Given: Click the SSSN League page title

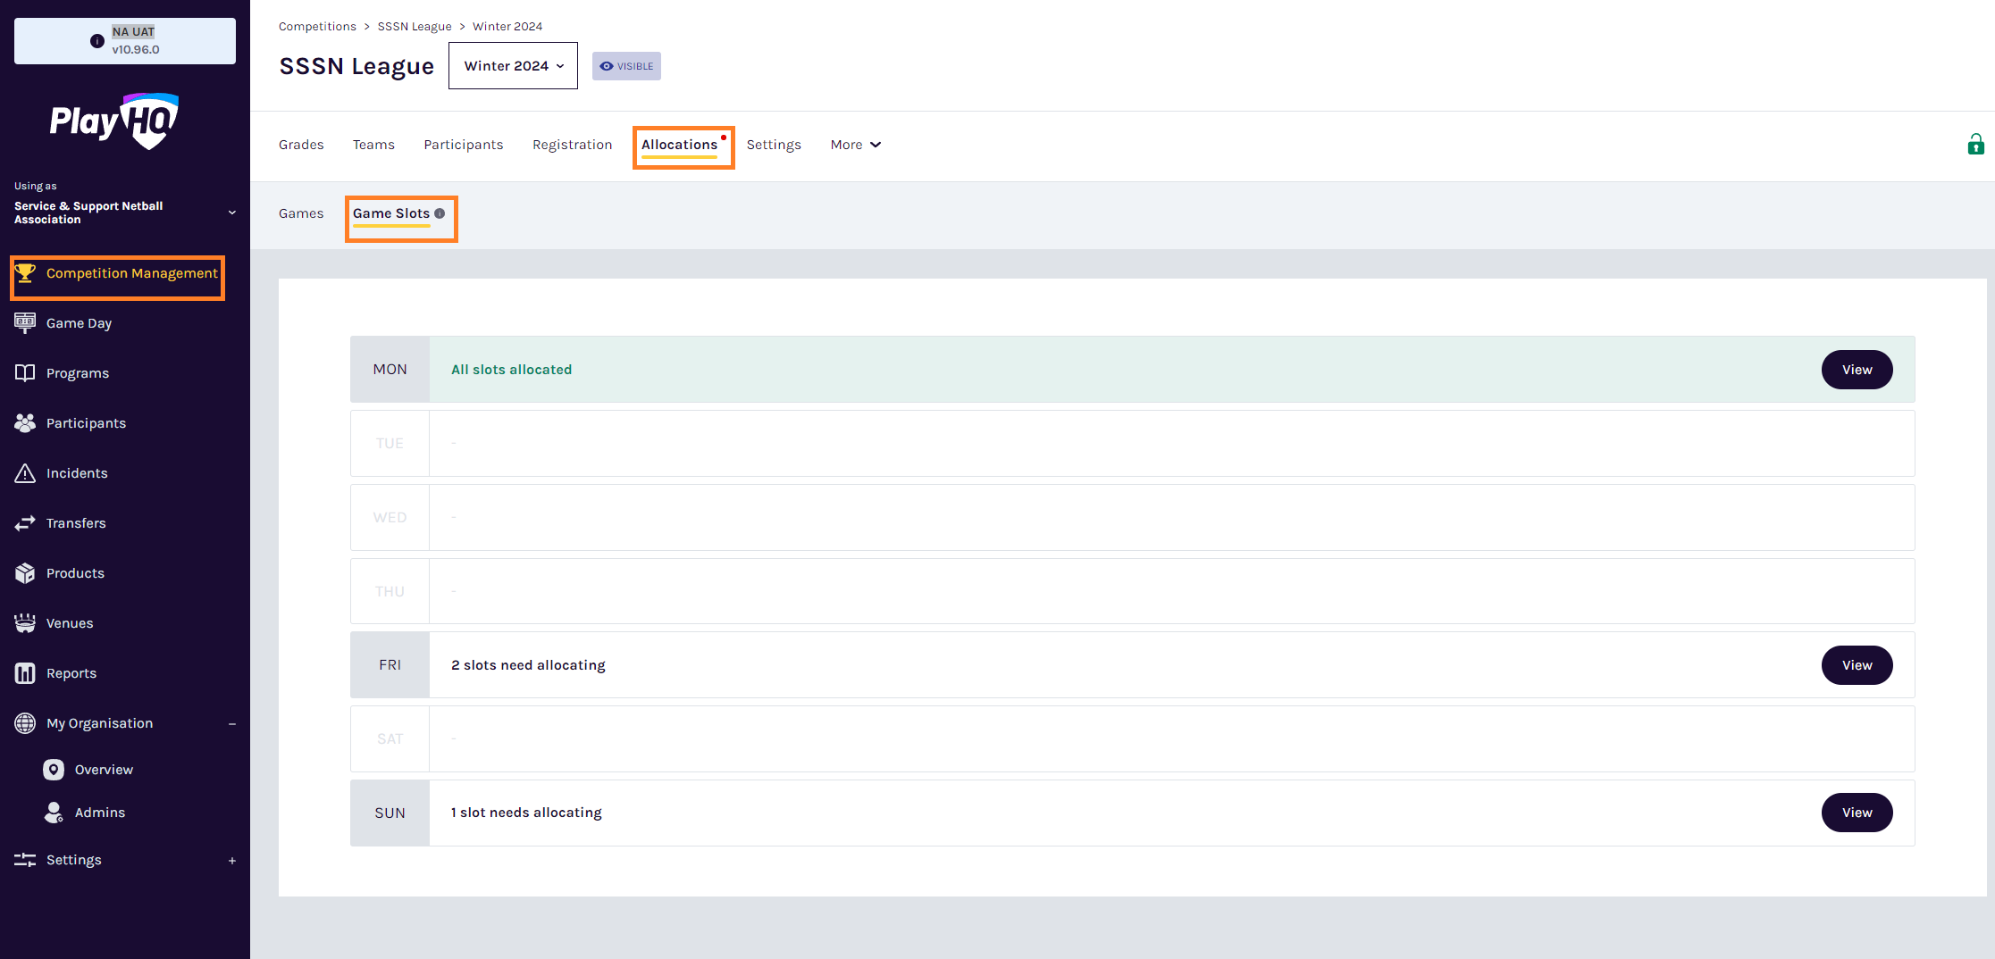Looking at the screenshot, I should pyautogui.click(x=356, y=66).
